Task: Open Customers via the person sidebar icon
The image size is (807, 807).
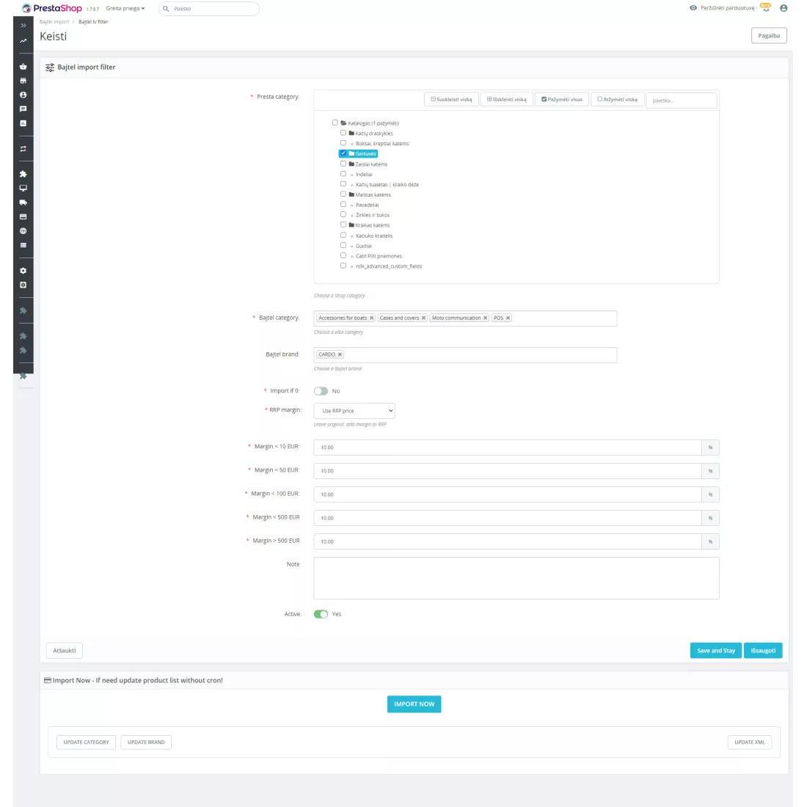Action: [23, 95]
